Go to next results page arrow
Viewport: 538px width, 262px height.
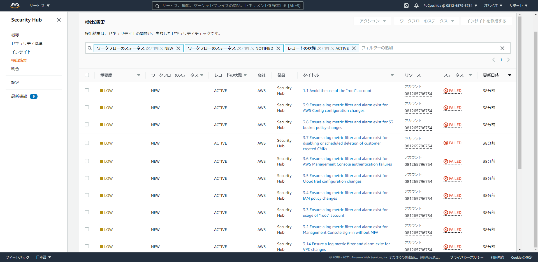pyautogui.click(x=509, y=60)
